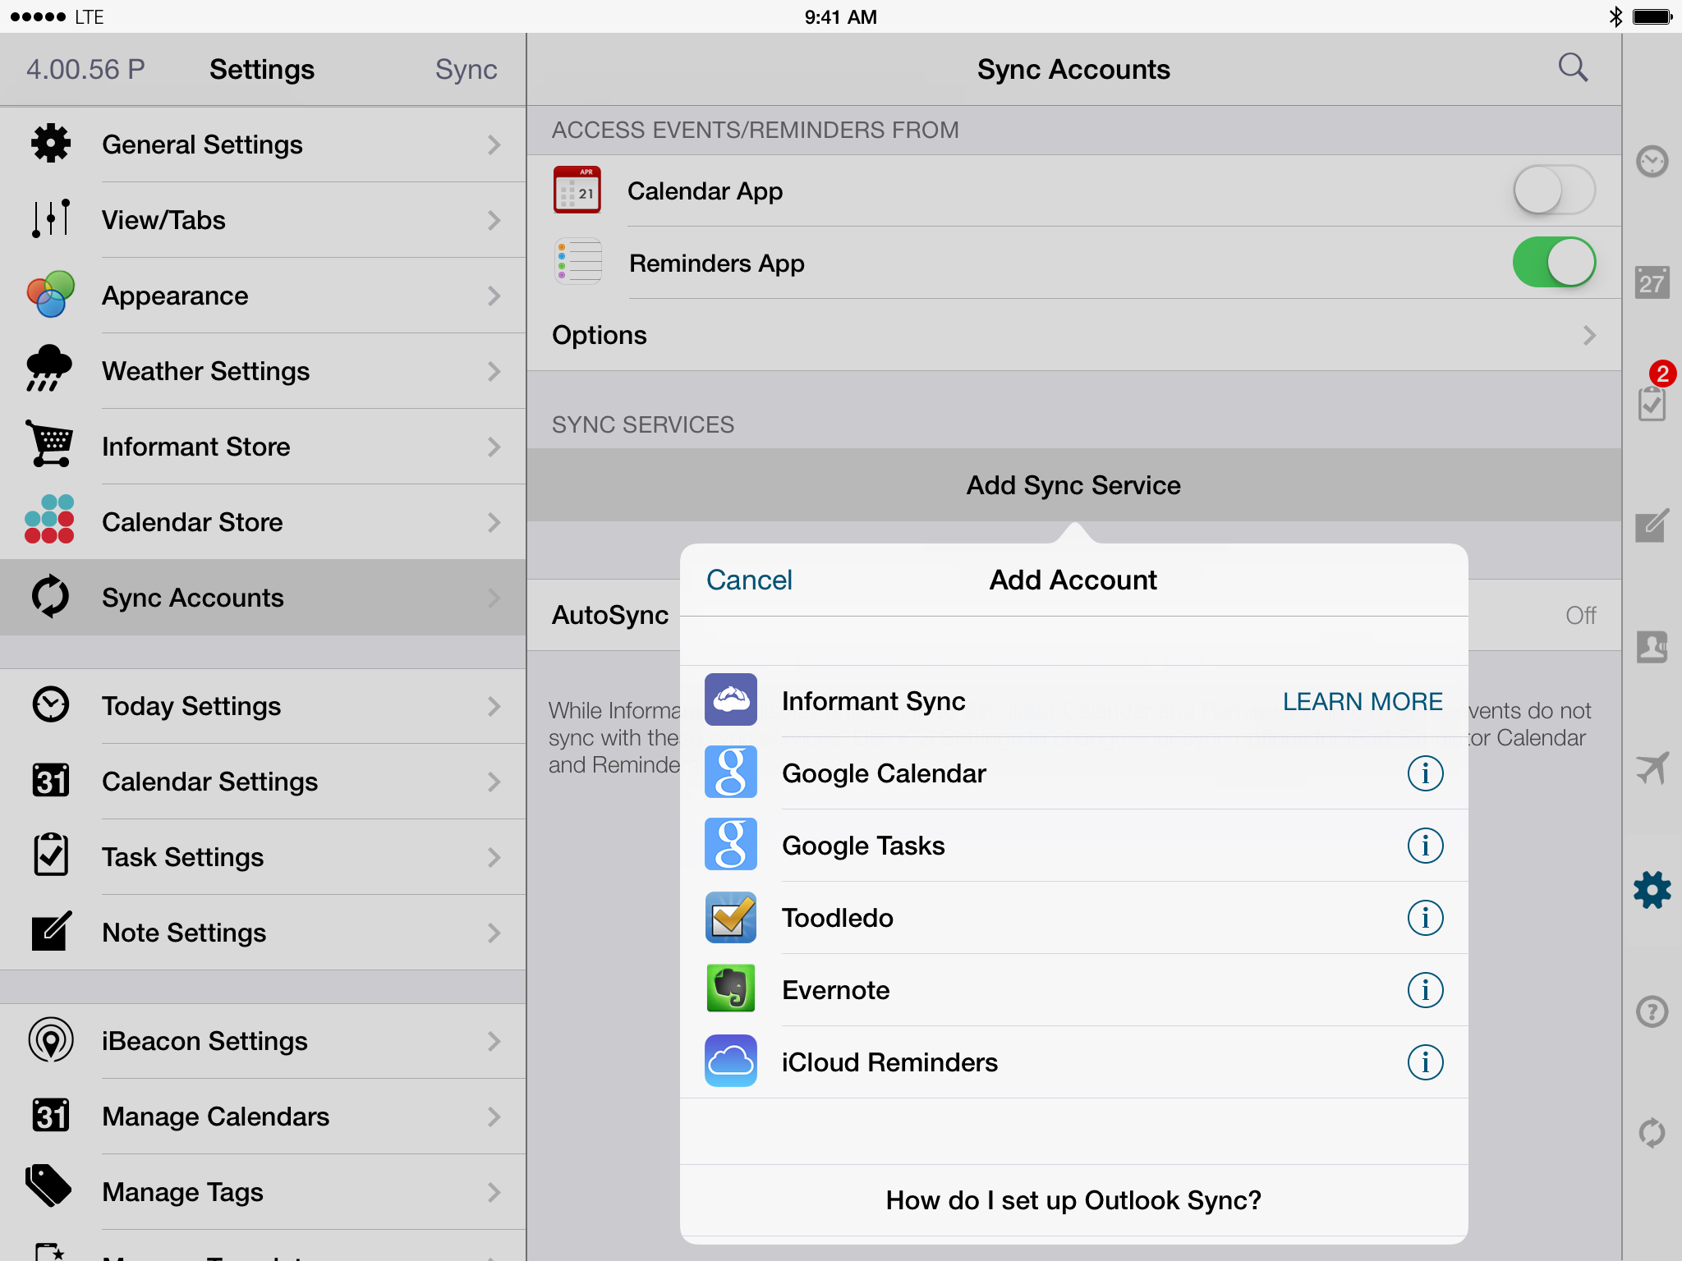Expand the Options row chevron
Viewport: 1682px width, 1261px height.
[1588, 335]
